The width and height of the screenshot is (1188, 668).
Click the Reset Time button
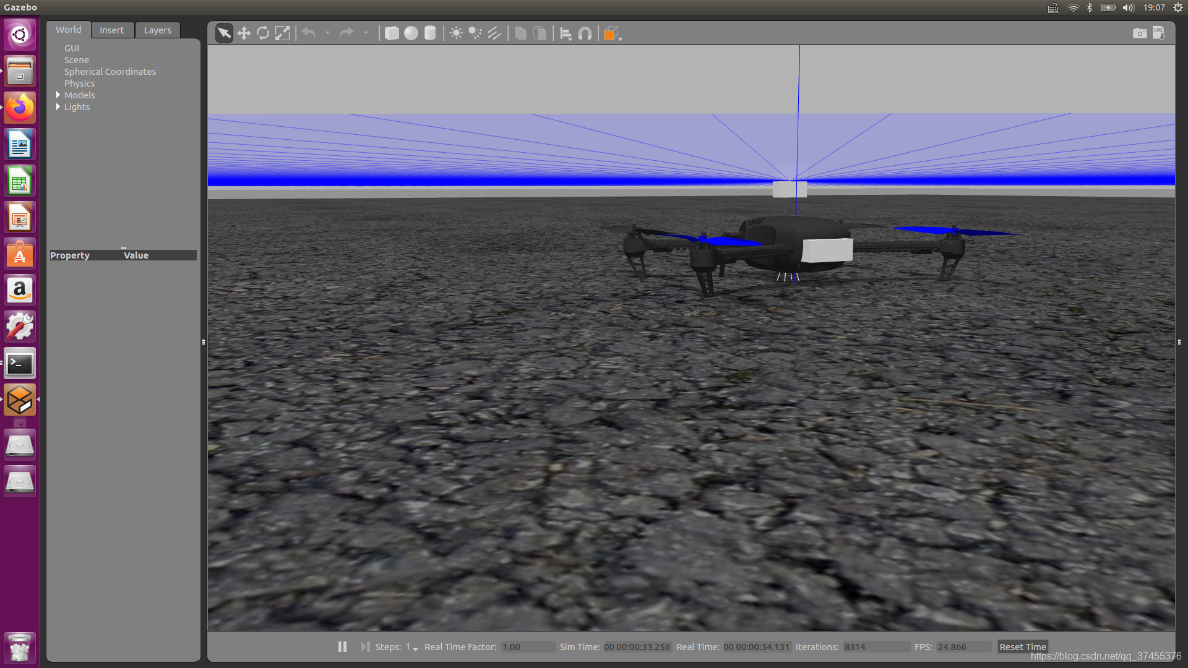[1023, 647]
